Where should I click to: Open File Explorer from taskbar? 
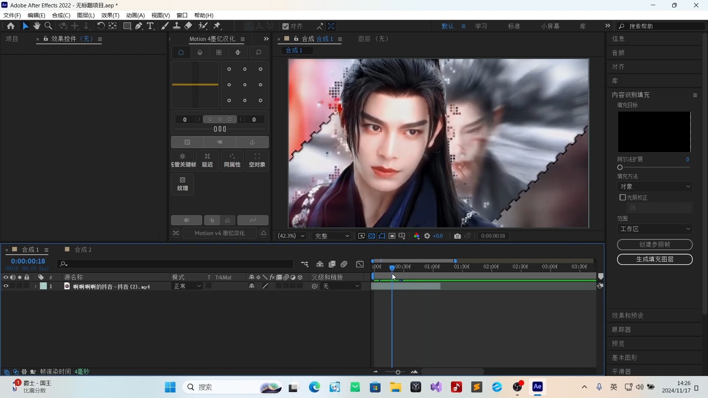click(x=396, y=387)
